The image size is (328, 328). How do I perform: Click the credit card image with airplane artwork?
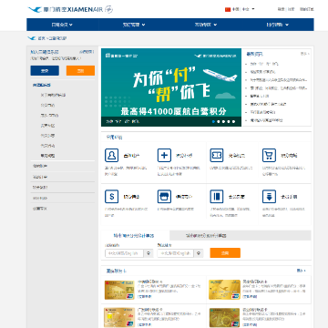224,290
